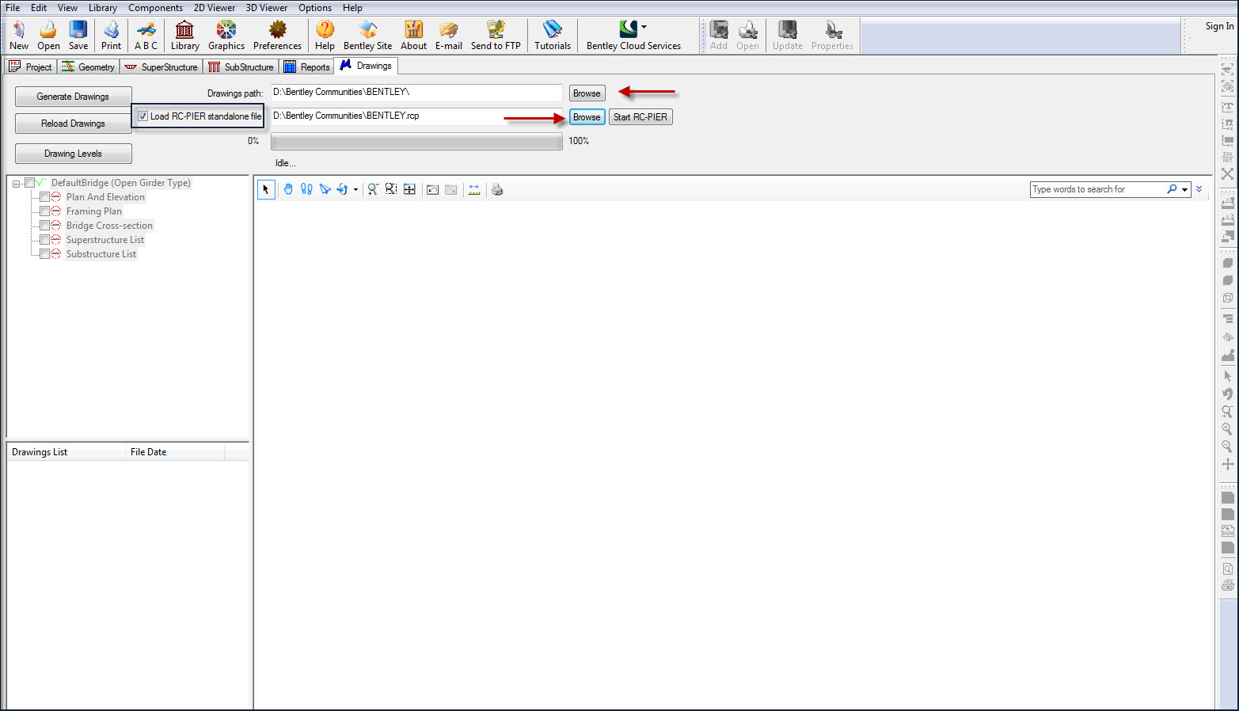This screenshot has height=711, width=1239.
Task: Check the Plan And Elevation checkbox
Action: (45, 197)
